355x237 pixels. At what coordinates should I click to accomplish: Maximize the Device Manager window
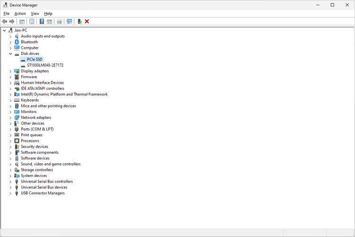click(332, 5)
